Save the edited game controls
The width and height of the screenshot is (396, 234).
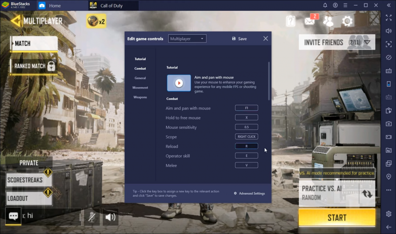pos(239,38)
